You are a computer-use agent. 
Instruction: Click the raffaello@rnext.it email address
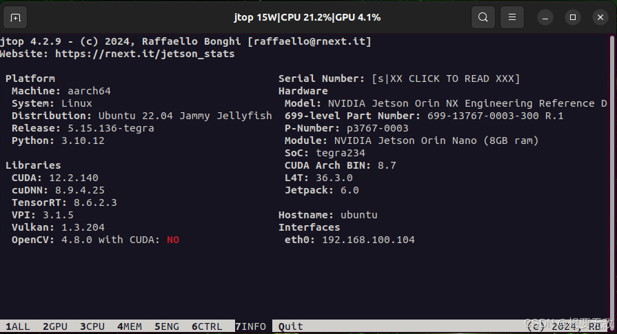310,41
